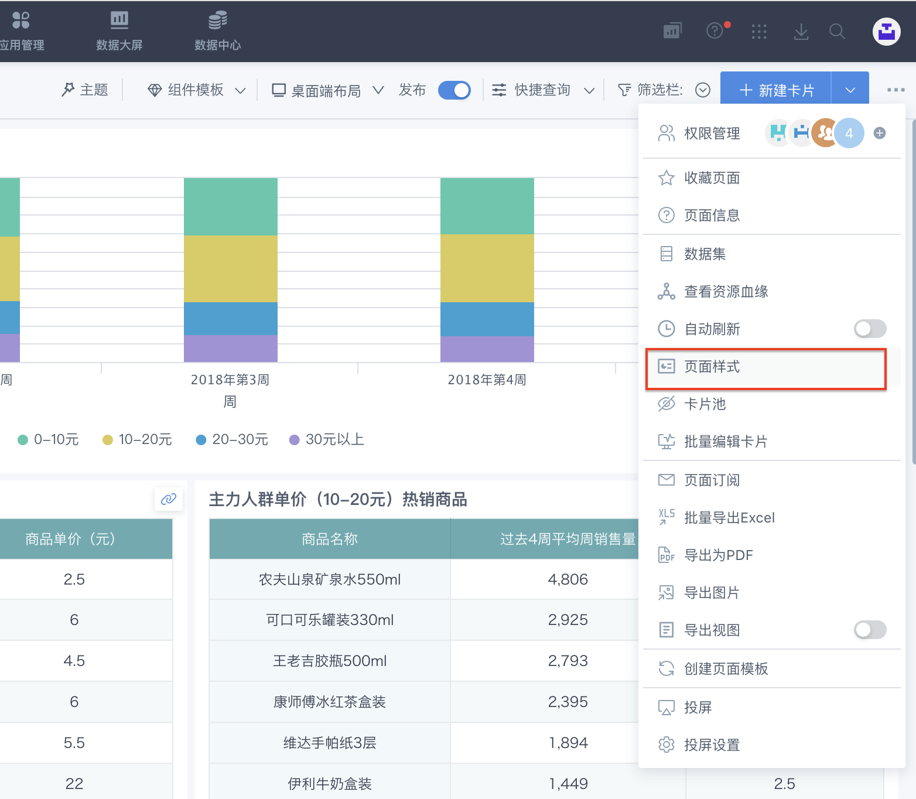Open the user avatar menu
Viewport: 916px width, 799px height.
tap(887, 32)
